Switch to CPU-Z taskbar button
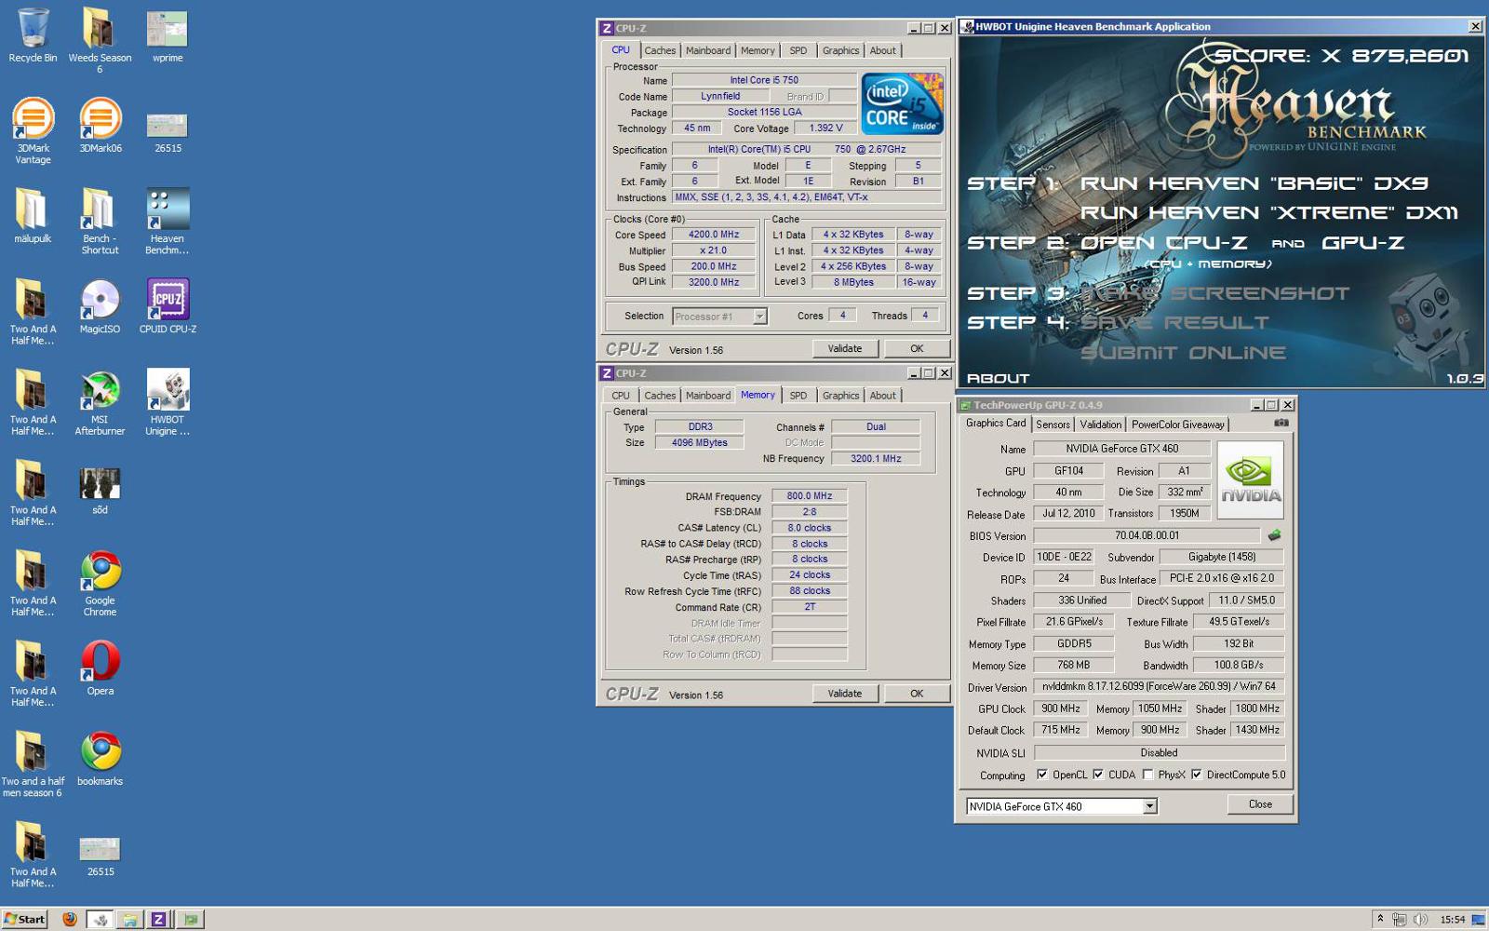Image resolution: width=1489 pixels, height=931 pixels. pos(158,919)
